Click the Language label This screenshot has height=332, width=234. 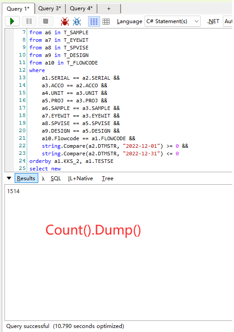[129, 21]
